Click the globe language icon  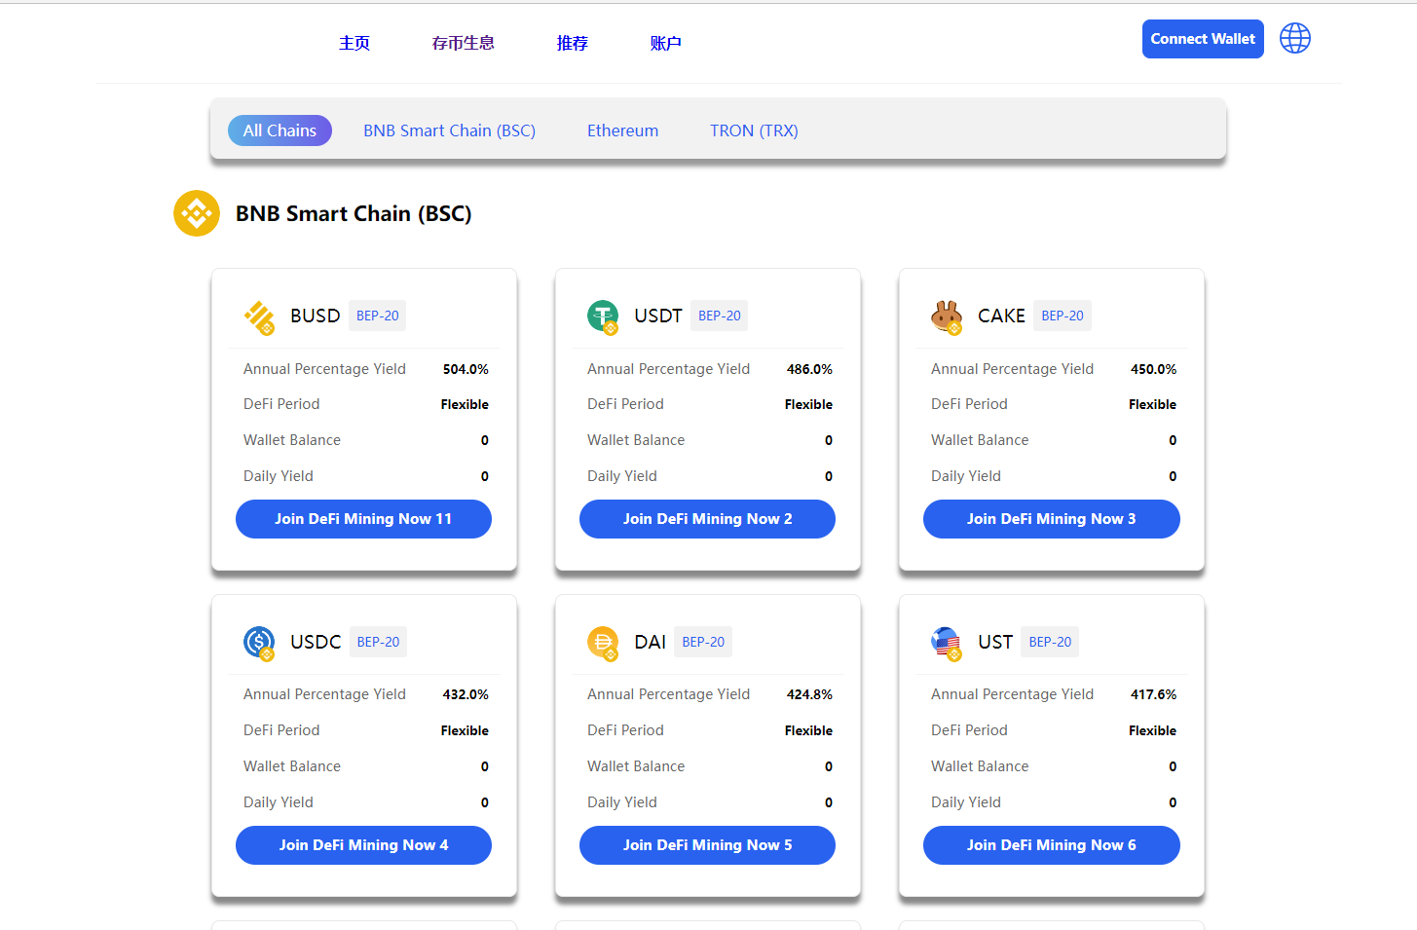click(x=1294, y=39)
